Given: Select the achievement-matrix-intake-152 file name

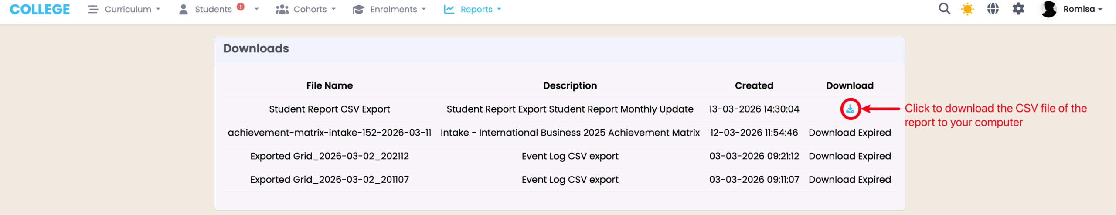Looking at the screenshot, I should point(329,133).
